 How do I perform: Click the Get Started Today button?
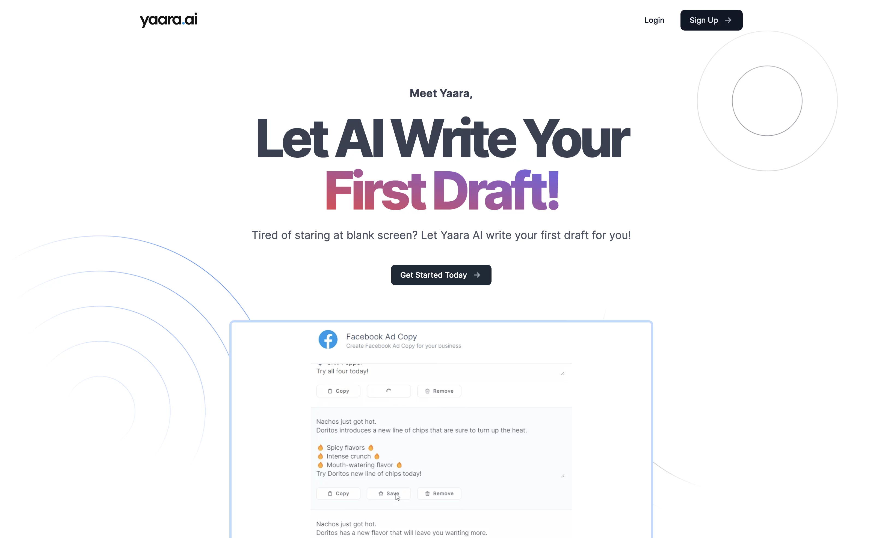[x=441, y=275]
